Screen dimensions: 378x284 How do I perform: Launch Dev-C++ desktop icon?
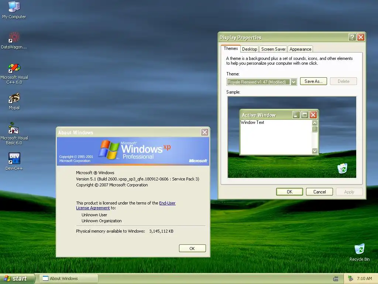(14, 161)
